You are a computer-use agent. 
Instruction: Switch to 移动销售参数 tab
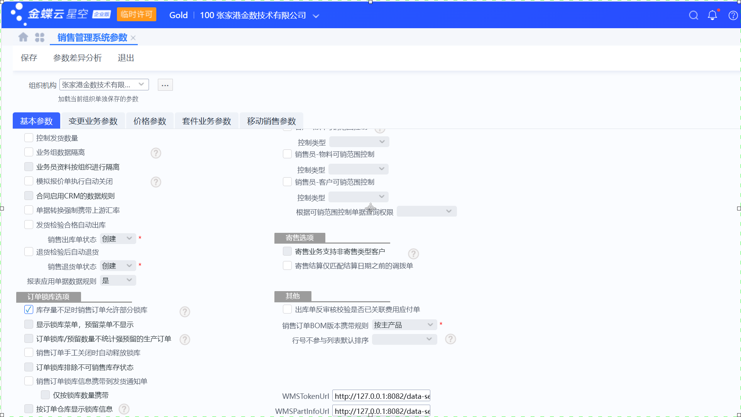click(271, 121)
